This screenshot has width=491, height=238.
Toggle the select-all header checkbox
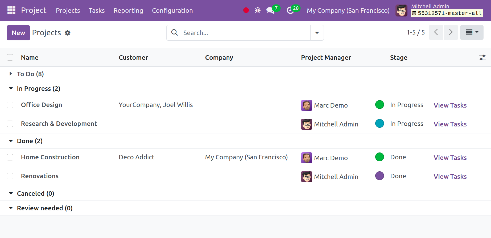pos(10,57)
